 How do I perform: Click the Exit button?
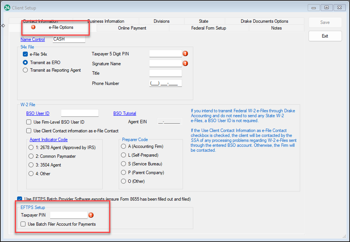325,36
